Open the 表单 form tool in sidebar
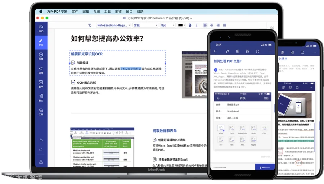 (41, 84)
